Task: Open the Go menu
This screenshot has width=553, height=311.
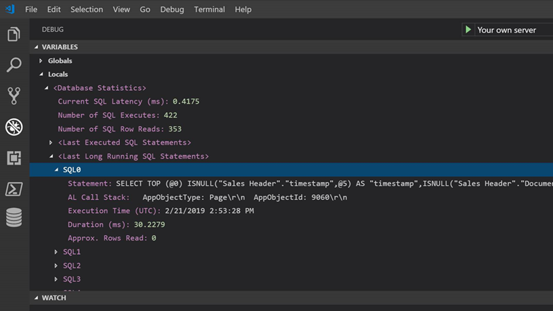Action: pos(145,9)
